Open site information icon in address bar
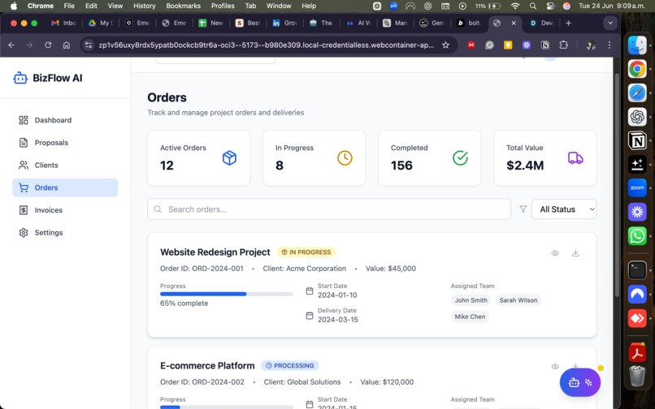This screenshot has width=655, height=409. tap(88, 45)
